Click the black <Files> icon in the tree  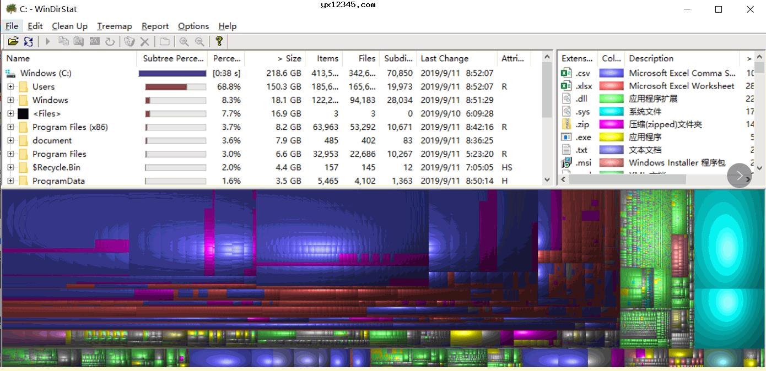[x=23, y=113]
